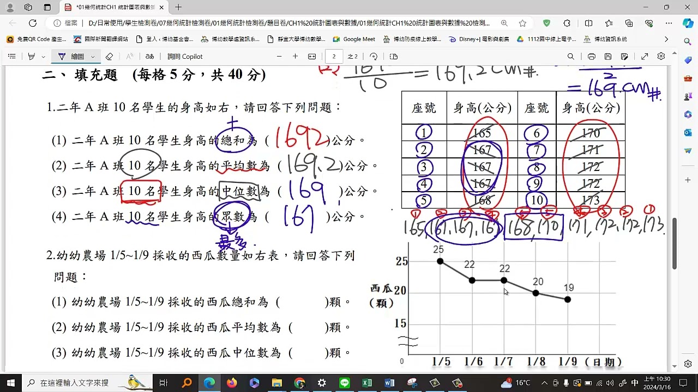Select the highlight pen tool
The width and height of the screenshot is (698, 392).
click(x=31, y=57)
